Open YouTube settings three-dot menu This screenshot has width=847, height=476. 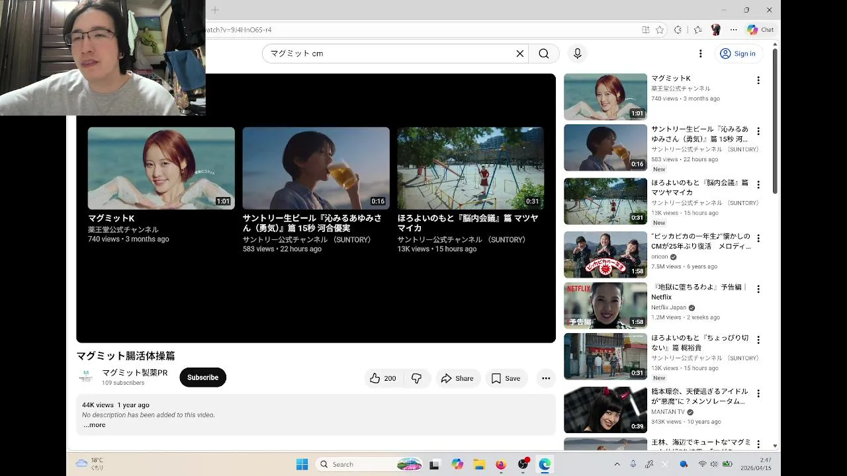click(701, 54)
